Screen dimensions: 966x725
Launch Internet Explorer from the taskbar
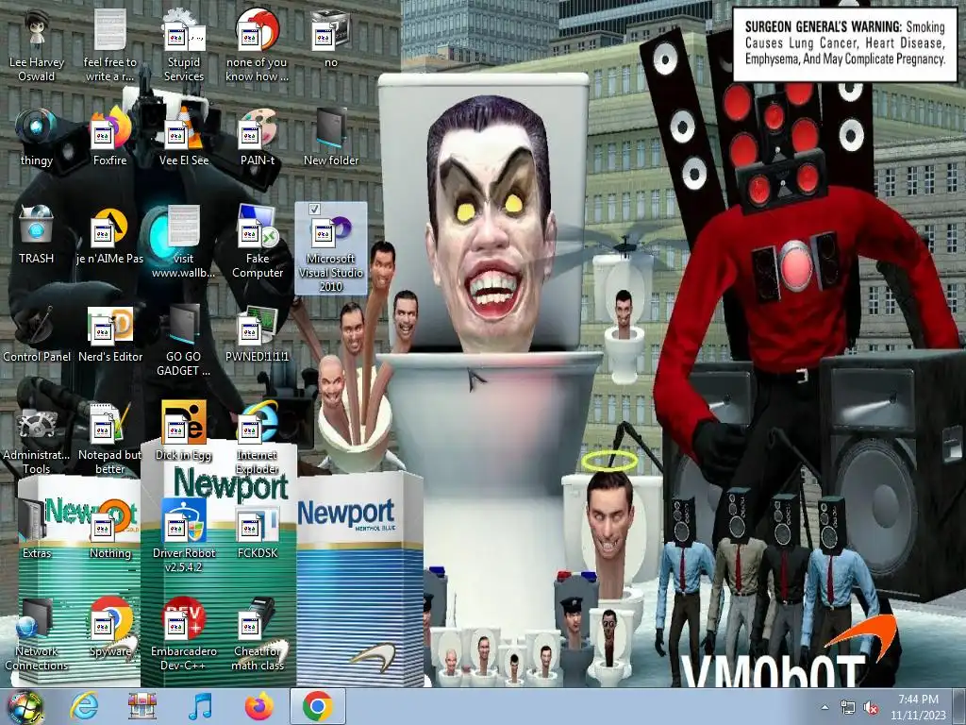[84, 706]
